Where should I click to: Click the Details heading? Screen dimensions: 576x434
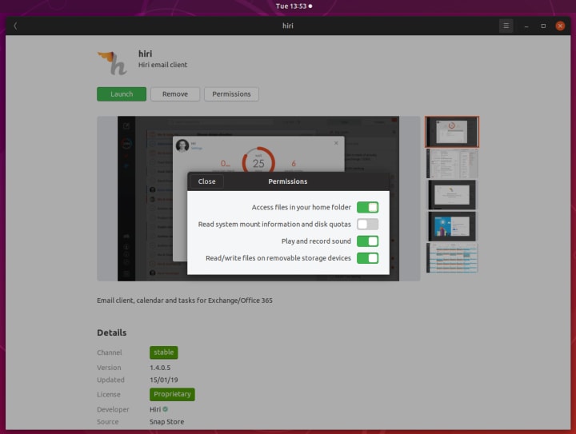(112, 332)
